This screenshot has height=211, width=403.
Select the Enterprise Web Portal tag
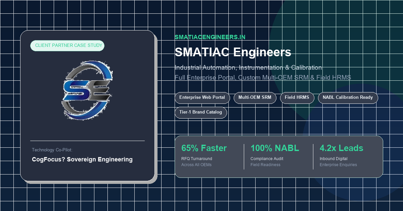[202, 98]
